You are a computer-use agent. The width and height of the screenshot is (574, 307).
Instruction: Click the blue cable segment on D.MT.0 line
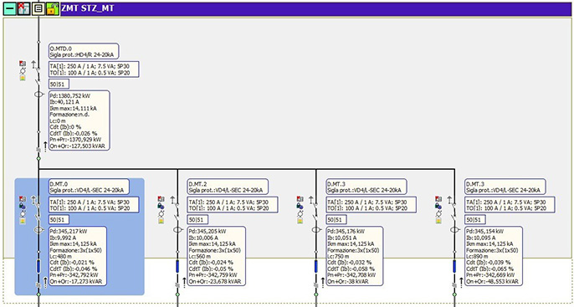click(x=38, y=266)
